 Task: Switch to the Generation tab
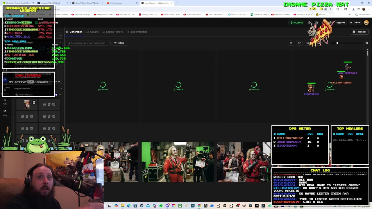pos(74,32)
